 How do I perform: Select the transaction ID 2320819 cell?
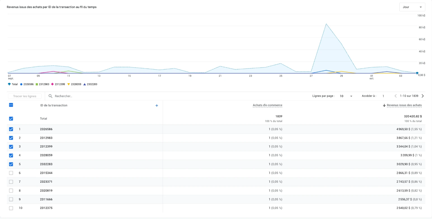pos(46,191)
